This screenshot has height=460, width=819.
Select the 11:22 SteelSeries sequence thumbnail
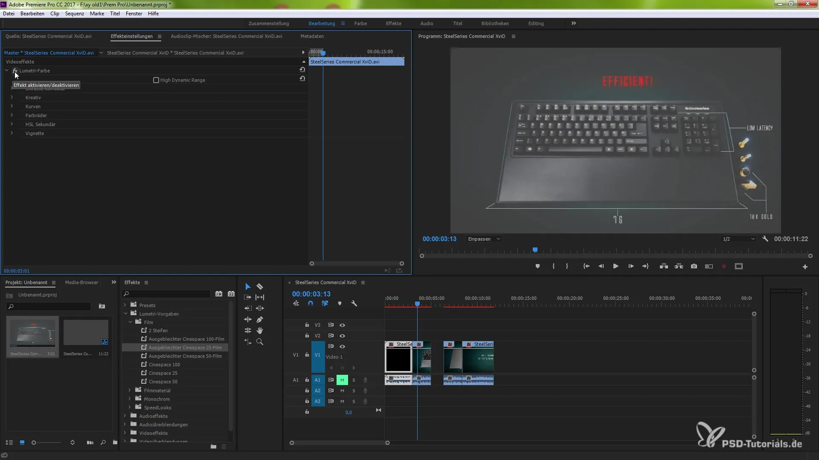pyautogui.click(x=86, y=333)
